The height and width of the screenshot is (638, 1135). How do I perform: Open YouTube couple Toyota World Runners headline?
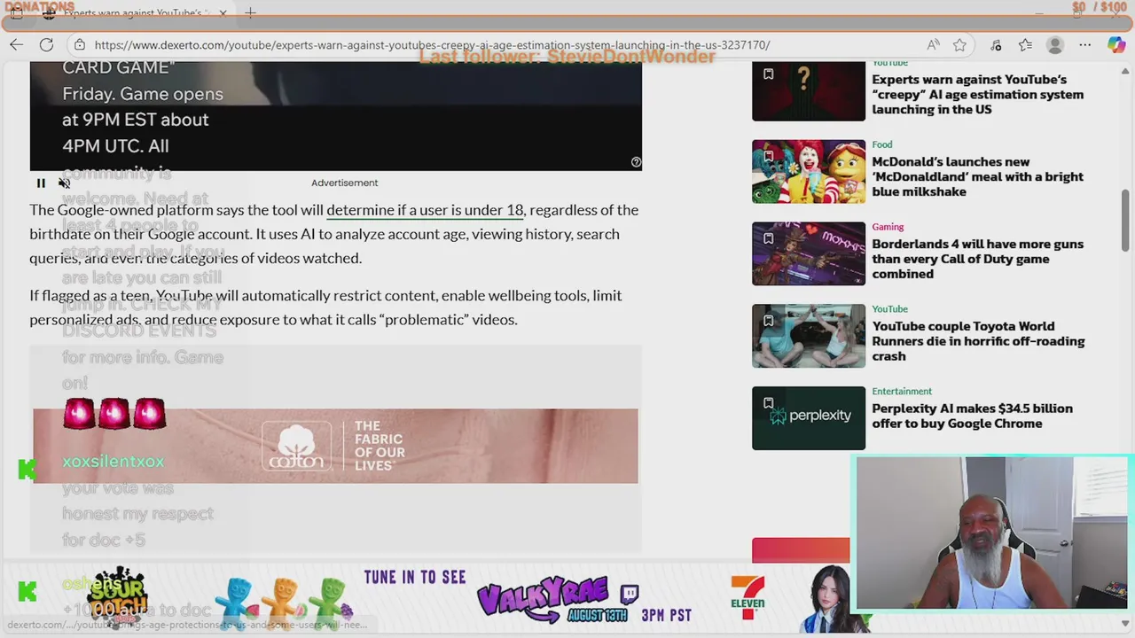coord(977,341)
